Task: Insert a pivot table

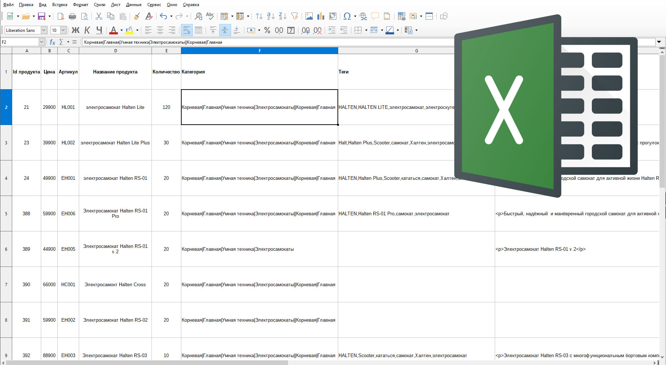Action: [x=333, y=16]
